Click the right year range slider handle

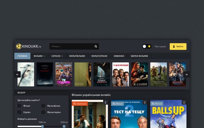(x=64, y=126)
